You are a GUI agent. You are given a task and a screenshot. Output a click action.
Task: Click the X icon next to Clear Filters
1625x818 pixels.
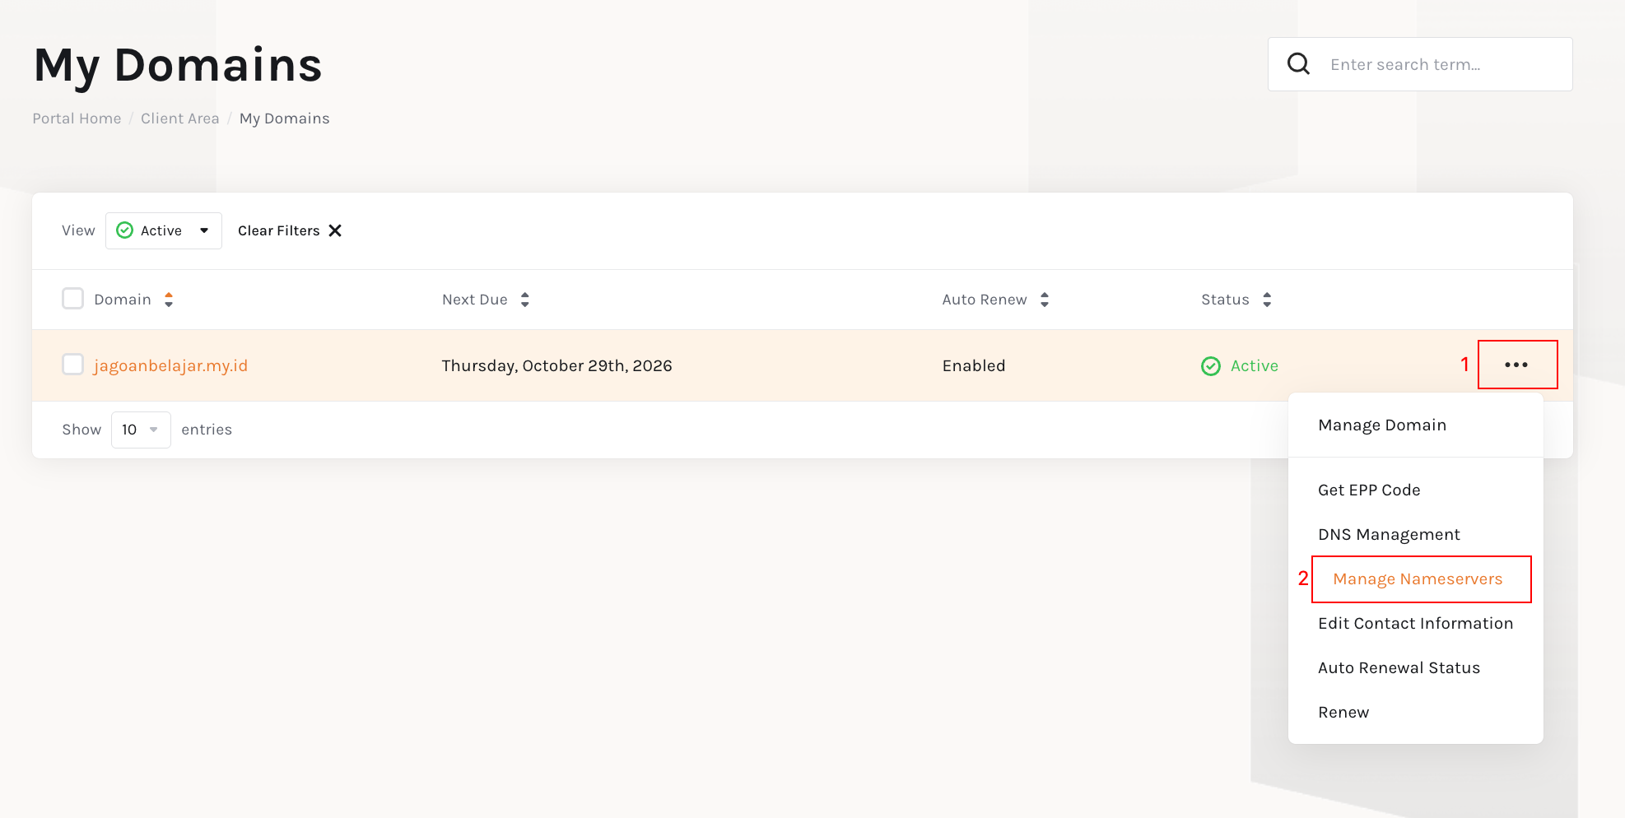(335, 230)
